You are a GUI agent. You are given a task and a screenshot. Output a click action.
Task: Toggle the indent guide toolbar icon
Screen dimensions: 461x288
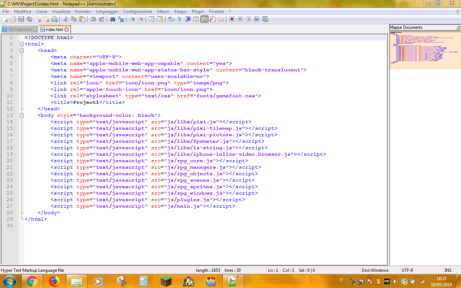pos(188,19)
